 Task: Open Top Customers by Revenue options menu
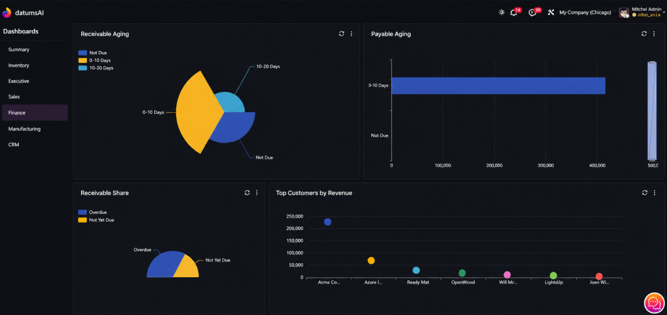pyautogui.click(x=654, y=193)
